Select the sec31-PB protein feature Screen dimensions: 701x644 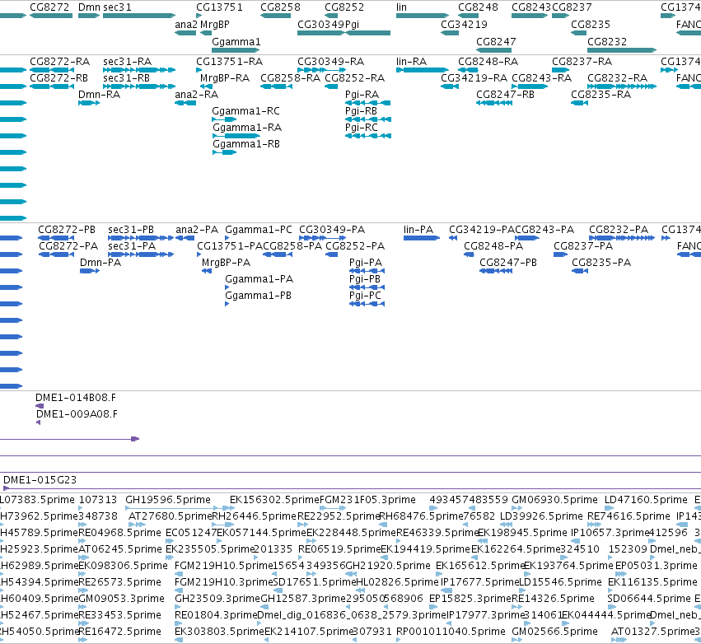[140, 238]
